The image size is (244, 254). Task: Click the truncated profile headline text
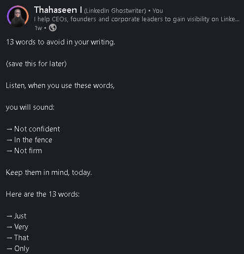[137, 19]
